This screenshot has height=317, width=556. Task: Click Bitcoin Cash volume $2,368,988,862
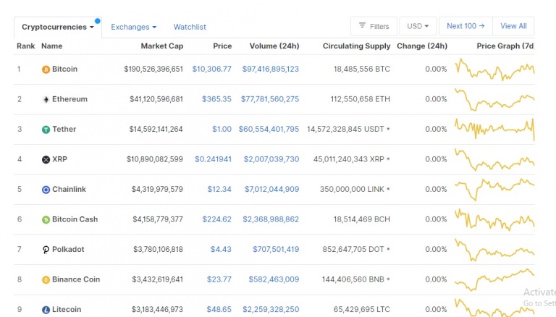point(271,219)
